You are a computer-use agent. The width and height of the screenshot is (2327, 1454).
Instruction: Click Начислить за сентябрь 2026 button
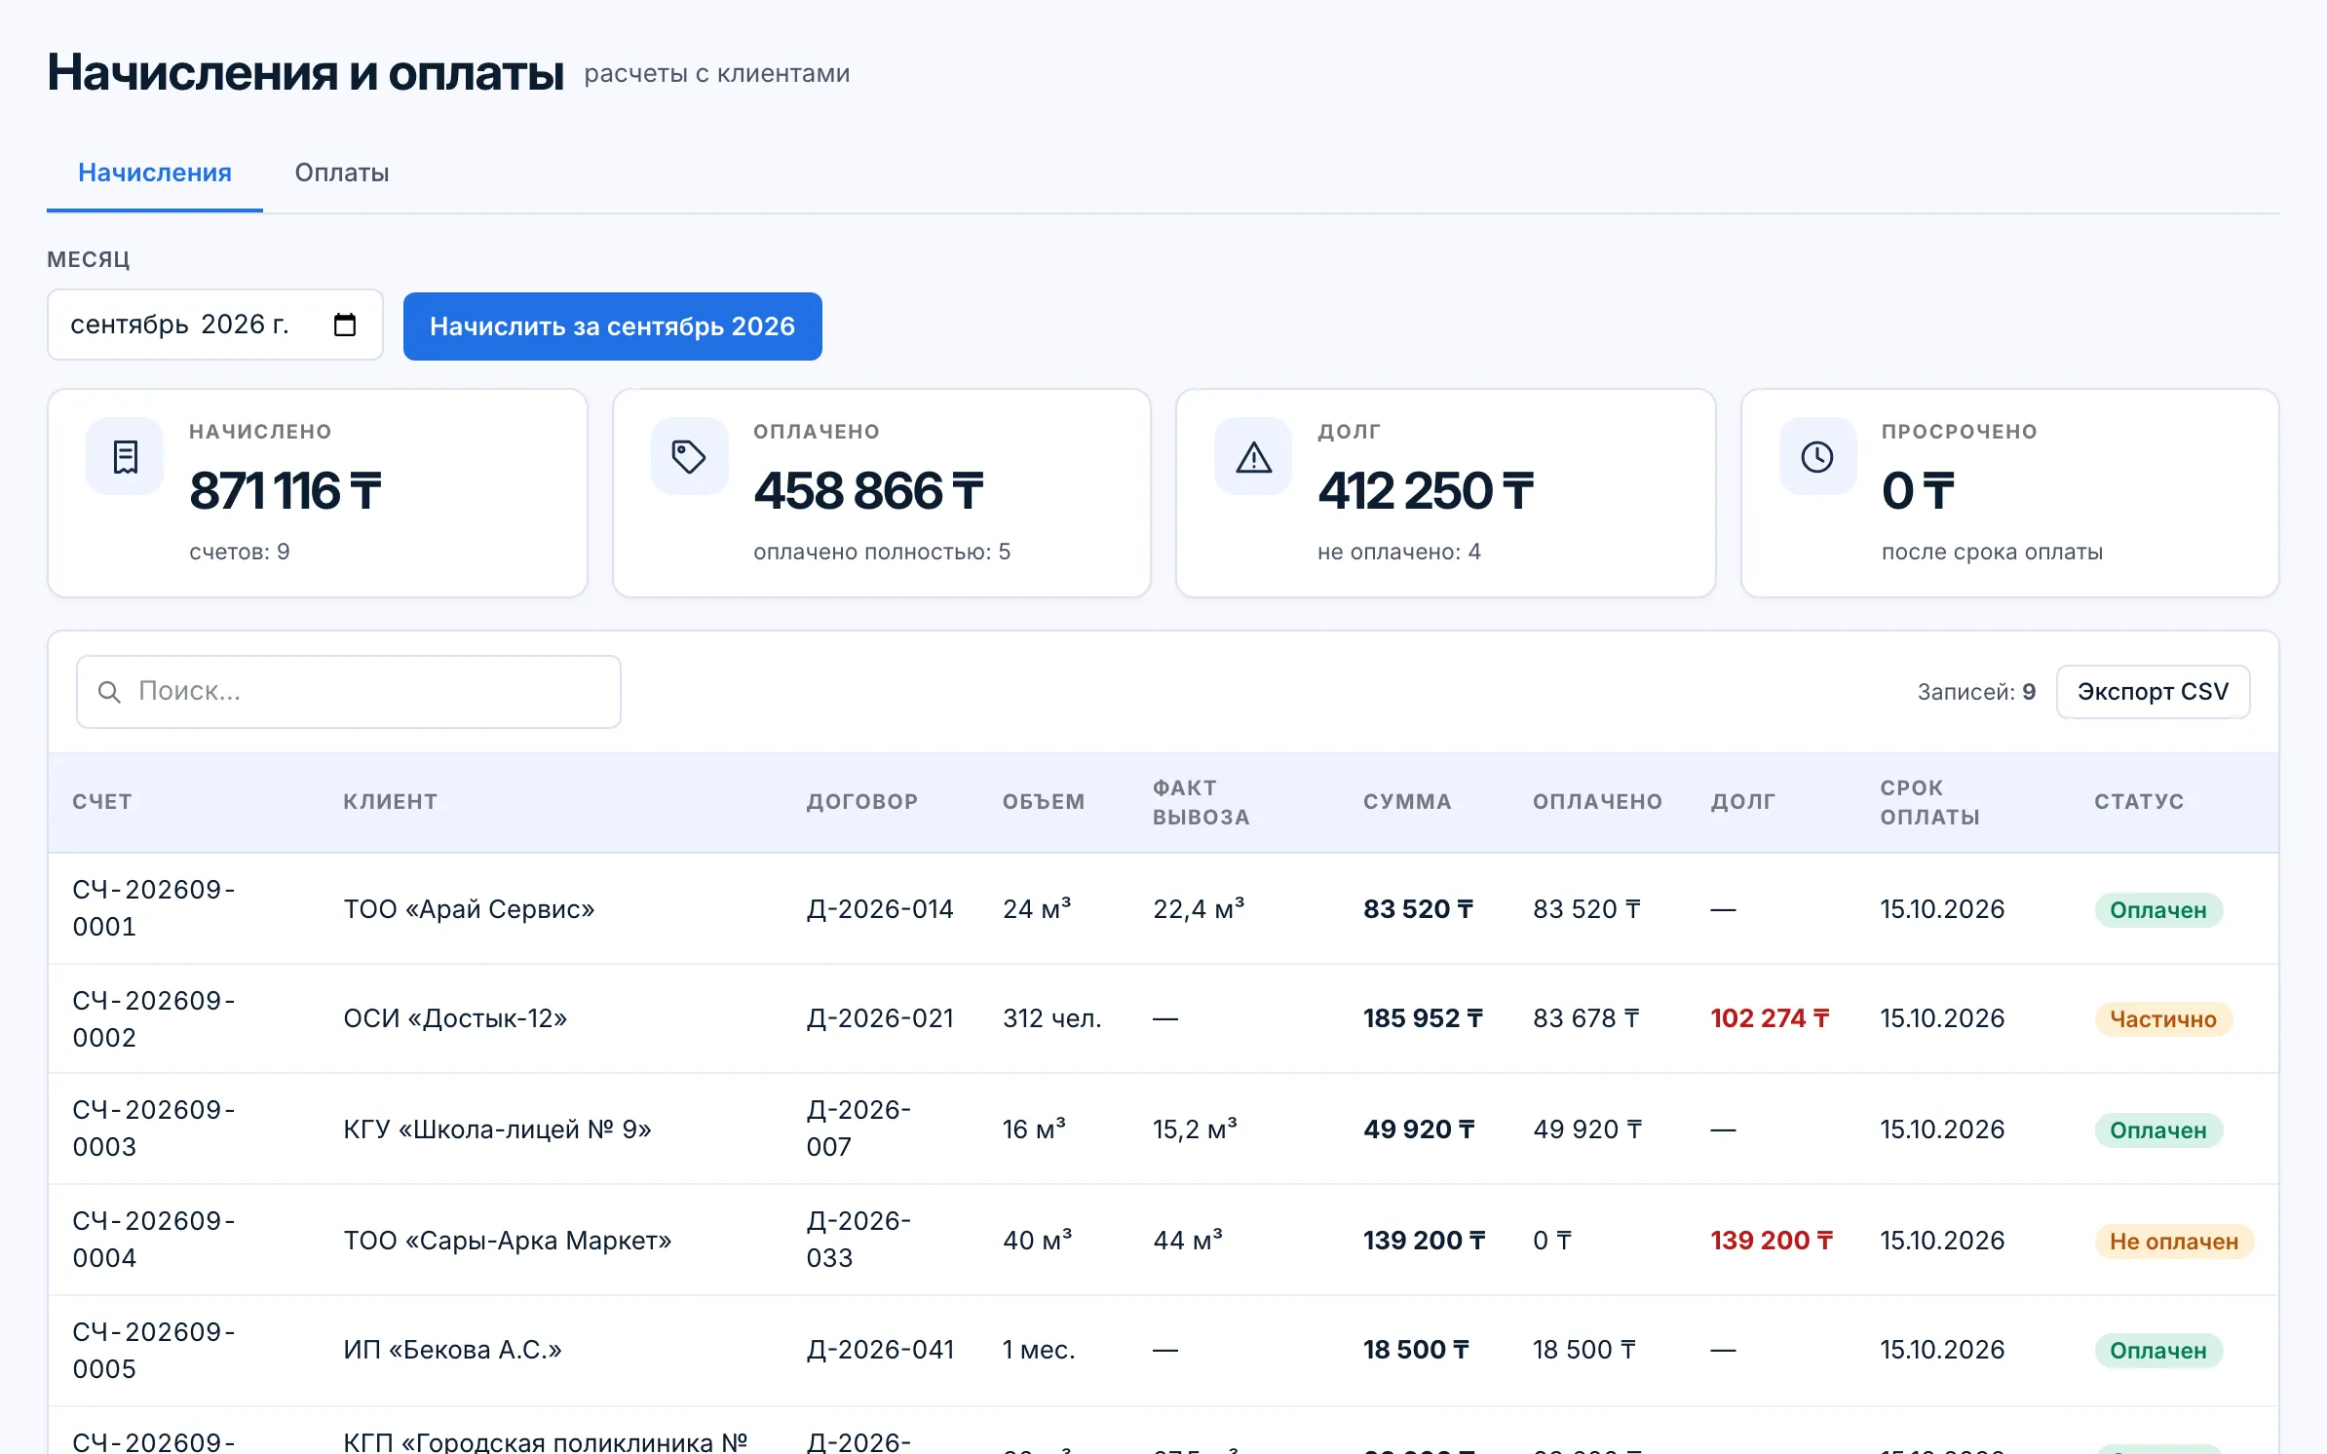pyautogui.click(x=613, y=326)
